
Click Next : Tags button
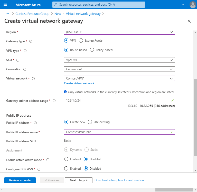(x=79, y=180)
